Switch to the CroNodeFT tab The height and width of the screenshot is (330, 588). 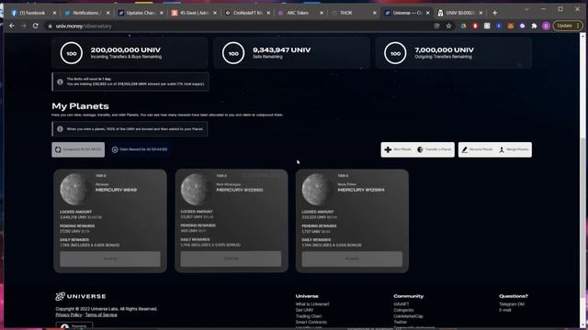(x=247, y=13)
